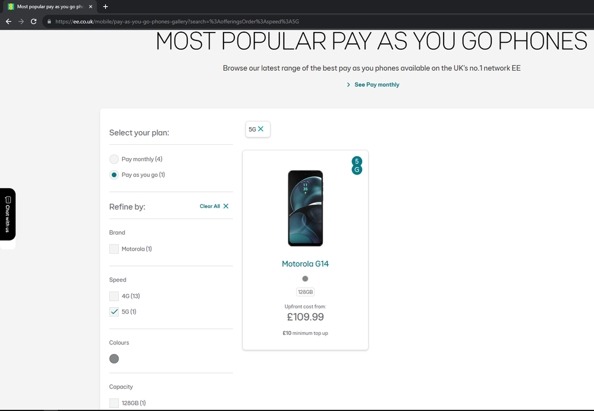Tick the Motorola (1) brand checkbox
The image size is (594, 411).
point(114,249)
